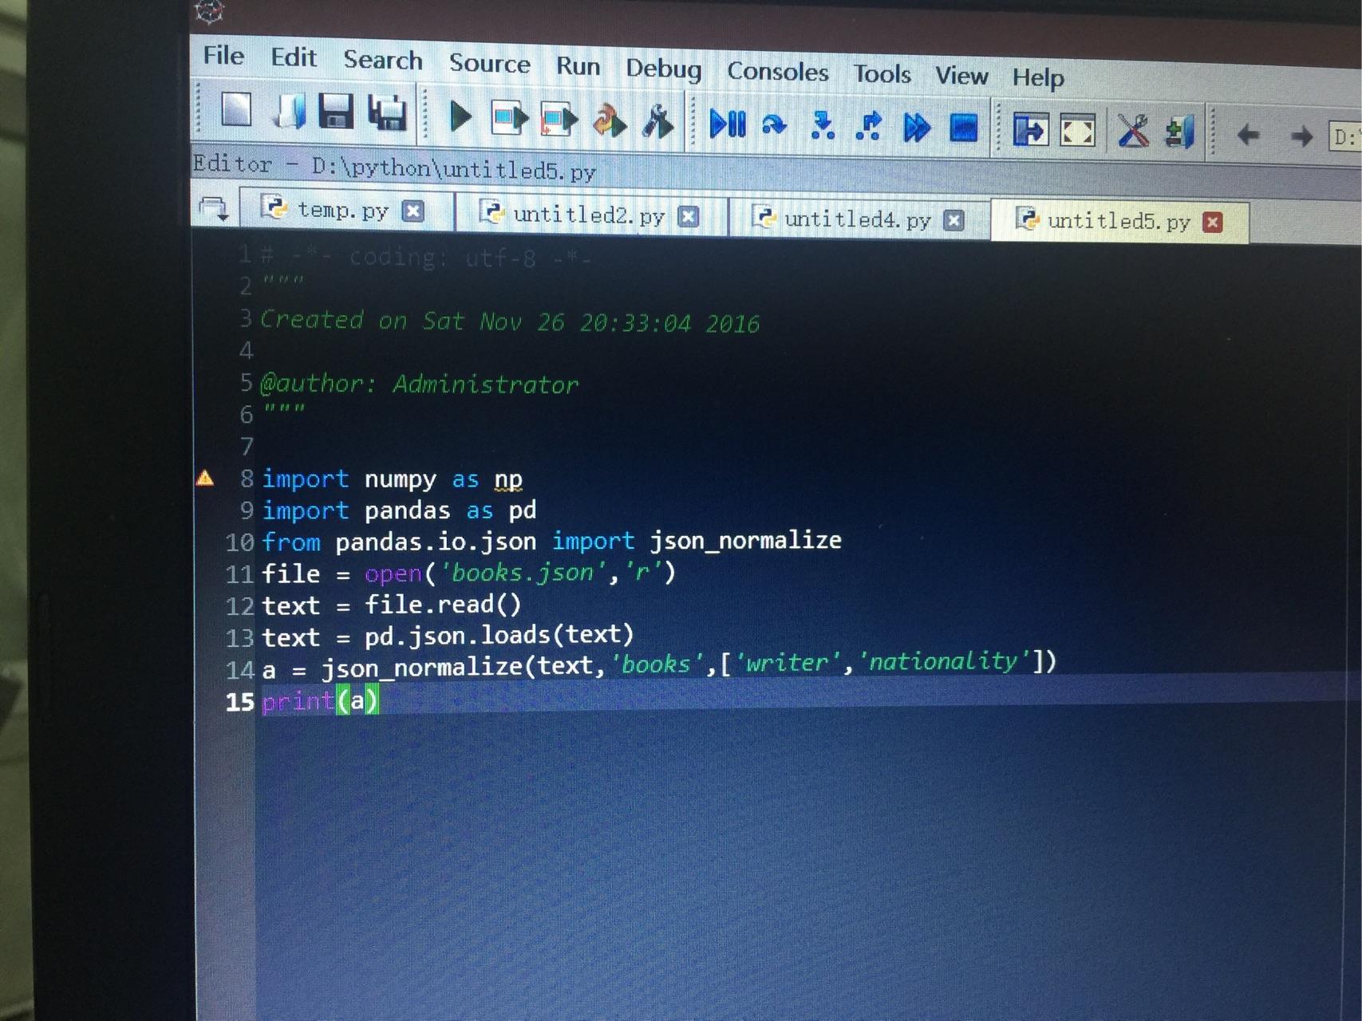Switch to the temp.py tab
Viewport: 1362px width, 1021px height.
coord(343,210)
